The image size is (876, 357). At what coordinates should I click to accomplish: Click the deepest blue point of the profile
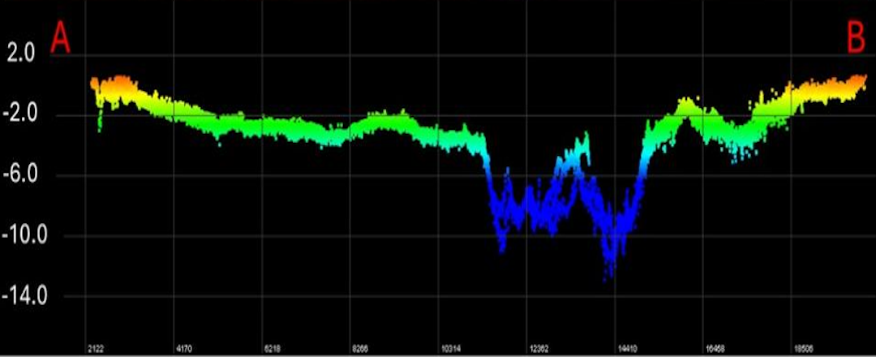(605, 279)
